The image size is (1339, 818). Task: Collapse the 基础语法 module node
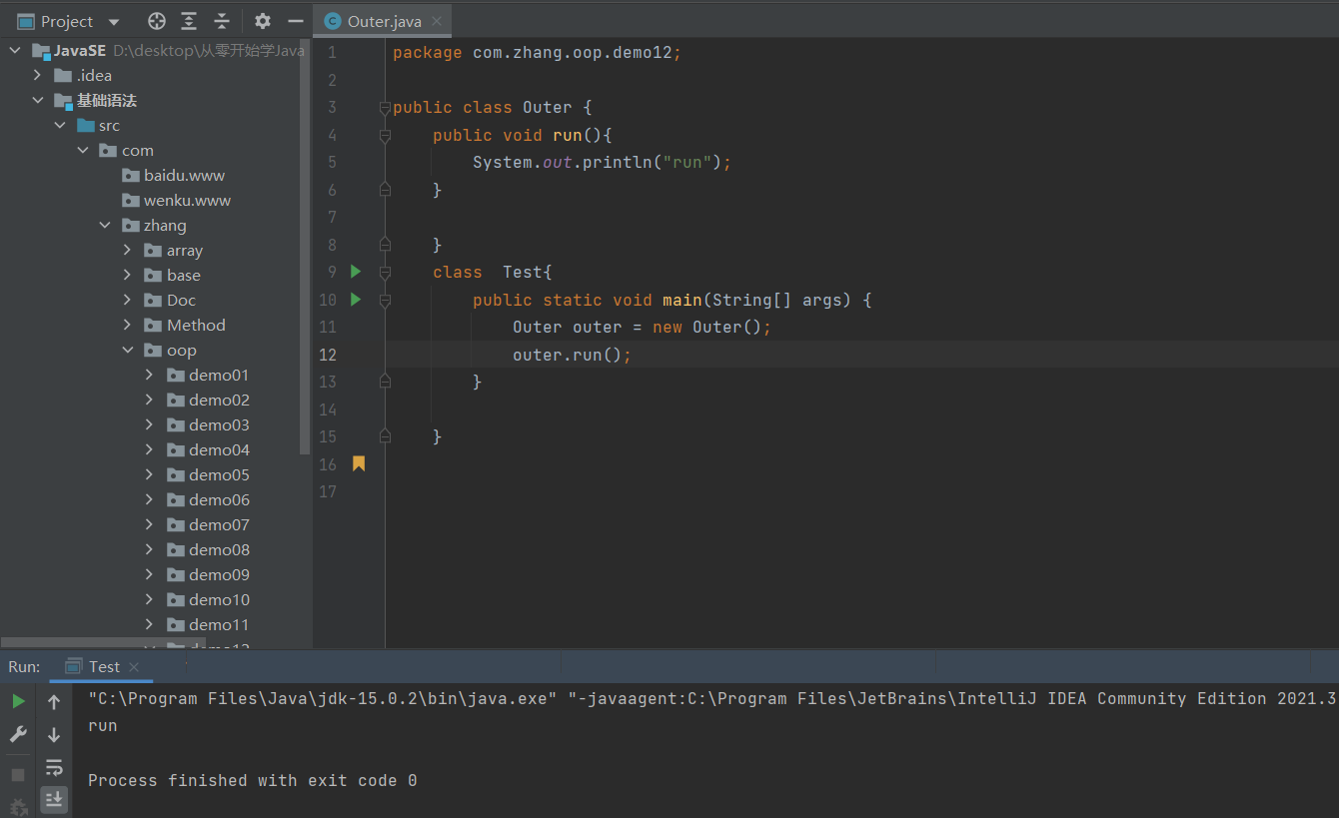coord(37,100)
